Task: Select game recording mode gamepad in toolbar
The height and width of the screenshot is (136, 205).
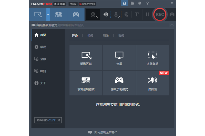Action: (x=76, y=15)
